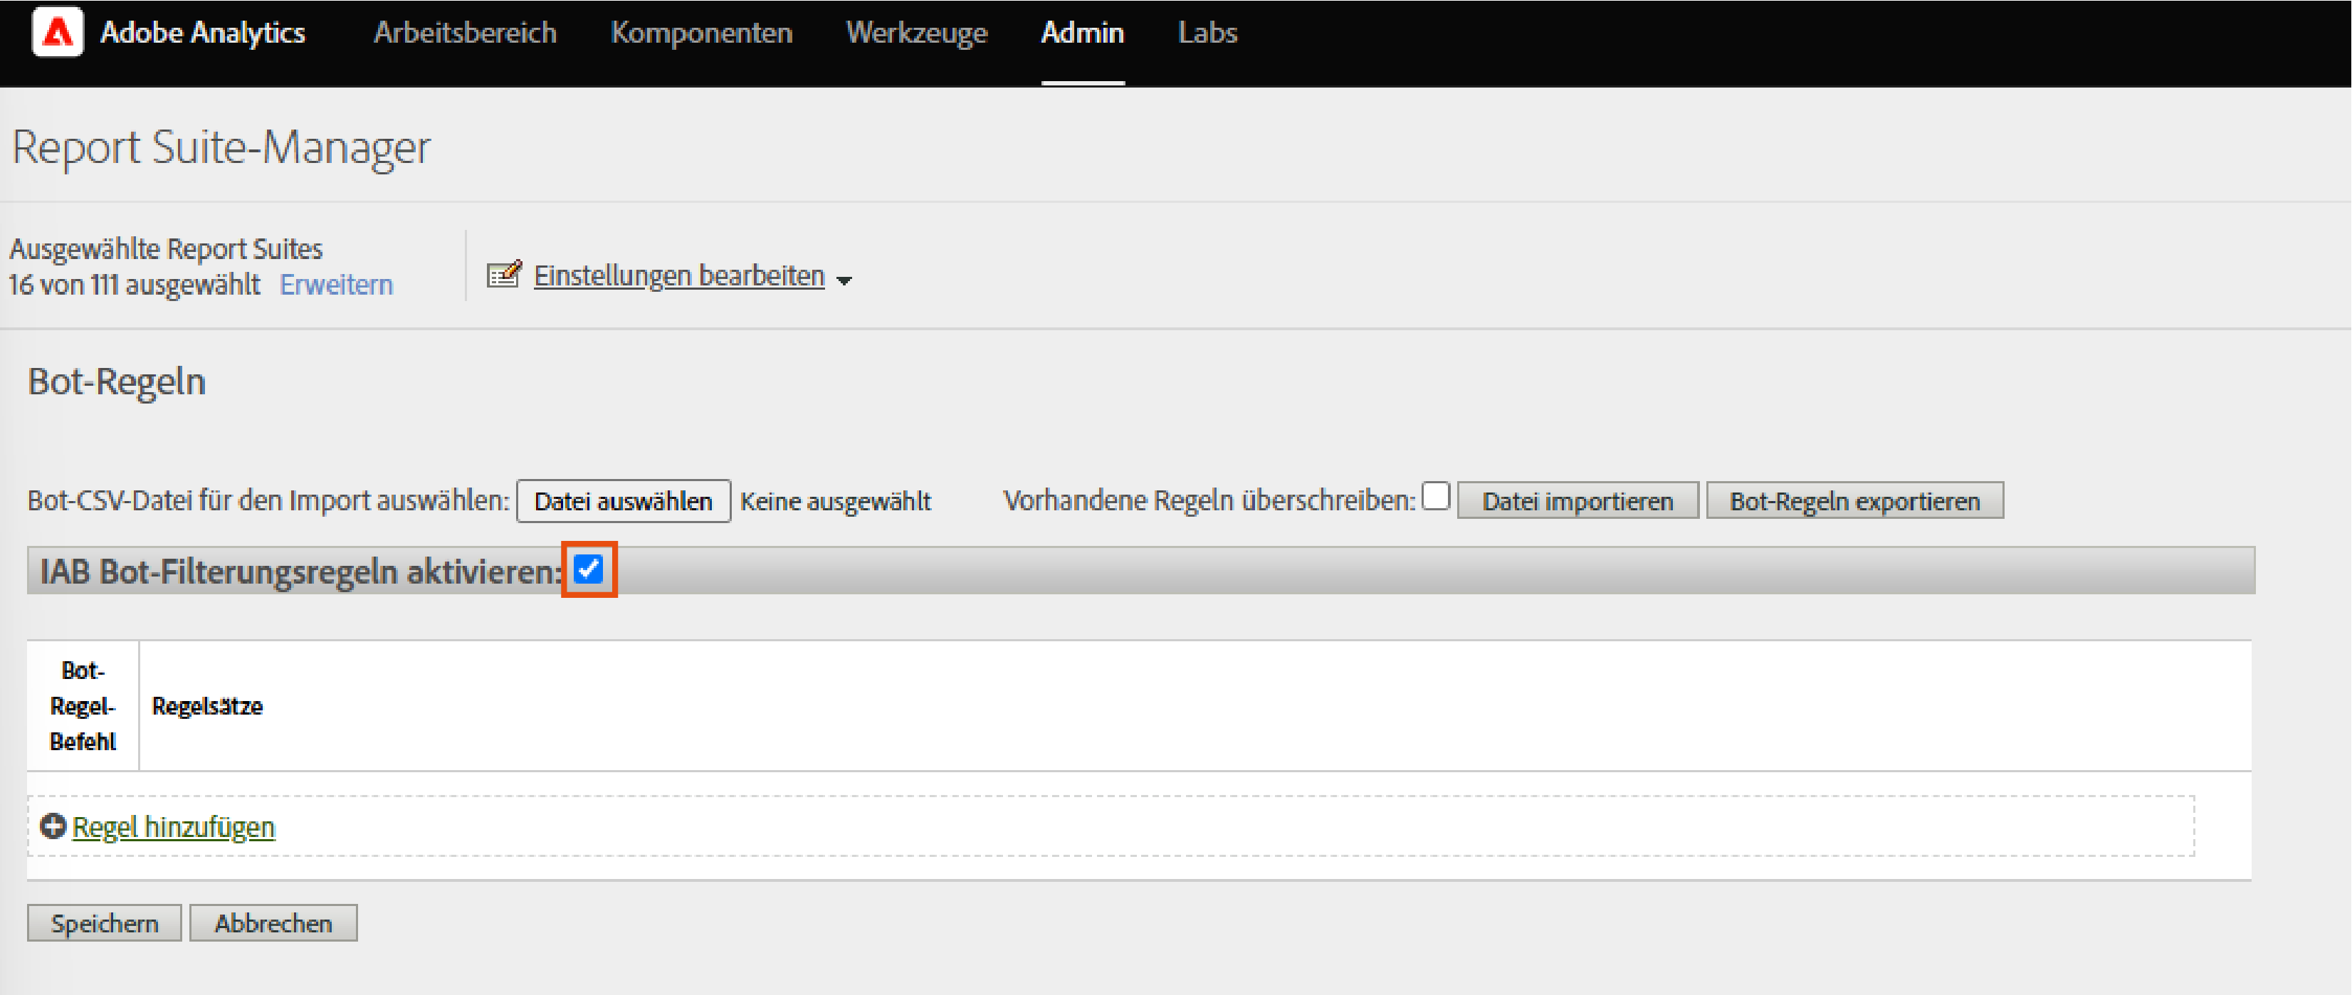Viewport: 2352px width, 995px height.
Task: Click the Report Suite-Manager page title
Action: coord(221,147)
